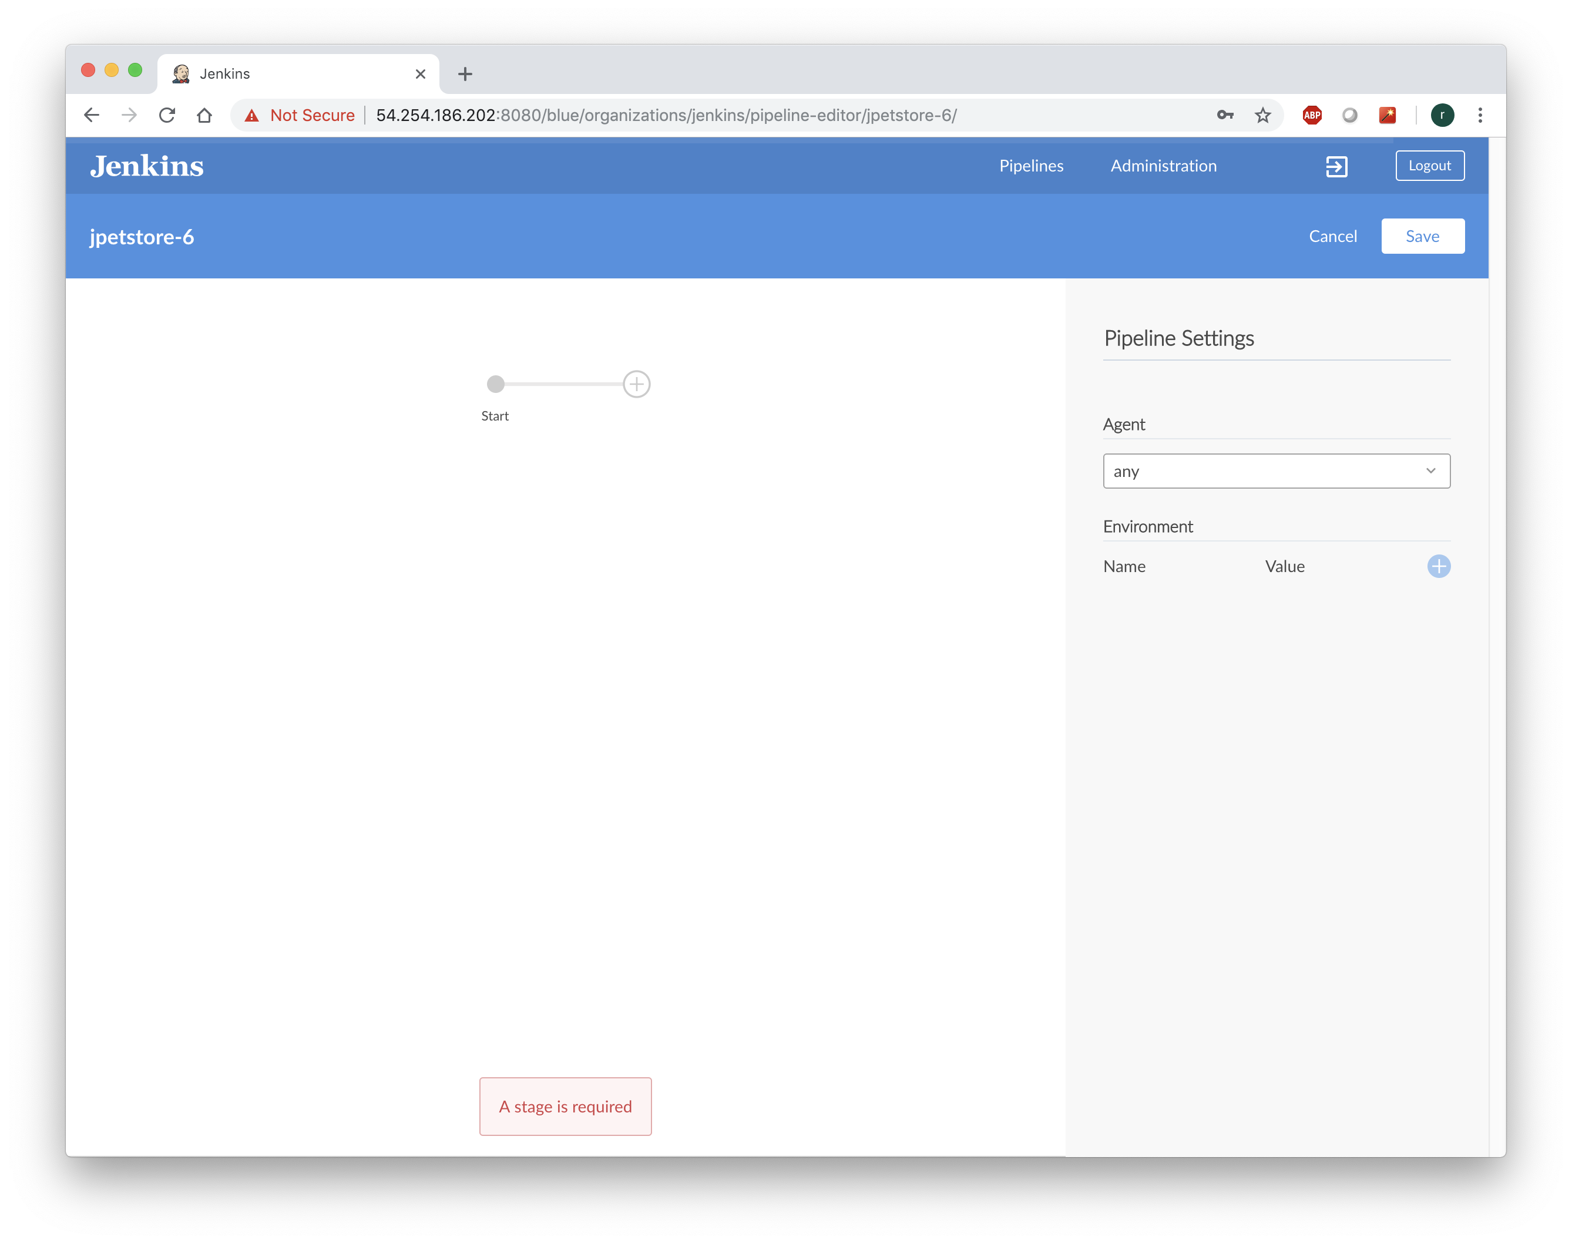Click the browser back navigation arrow
The height and width of the screenshot is (1244, 1572).
[92, 115]
